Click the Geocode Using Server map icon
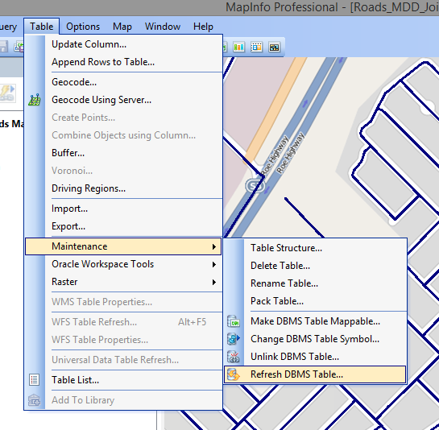 tap(35, 100)
